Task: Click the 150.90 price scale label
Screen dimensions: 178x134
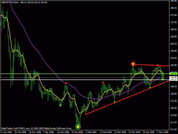Action: click(173, 65)
